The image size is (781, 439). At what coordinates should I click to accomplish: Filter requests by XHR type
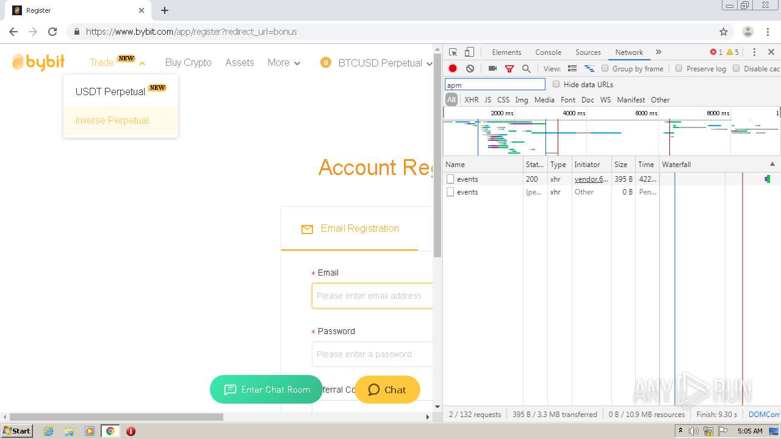pyautogui.click(x=471, y=99)
